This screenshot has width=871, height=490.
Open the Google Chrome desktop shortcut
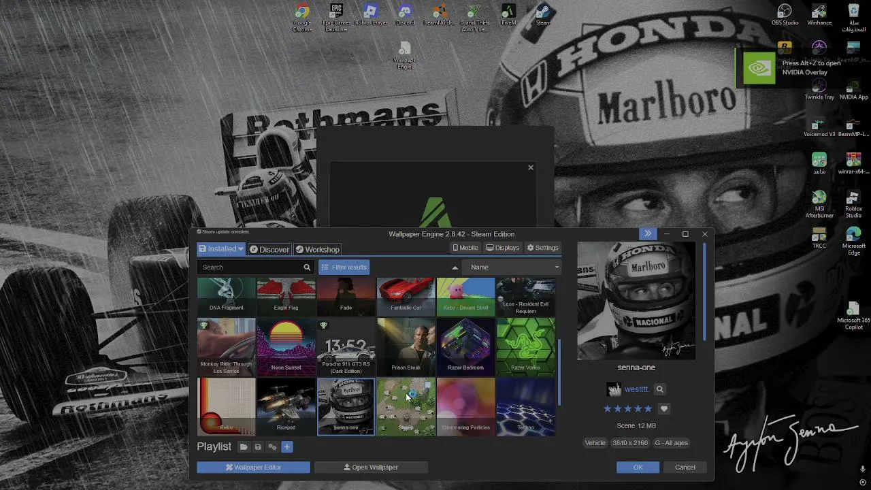tap(302, 18)
